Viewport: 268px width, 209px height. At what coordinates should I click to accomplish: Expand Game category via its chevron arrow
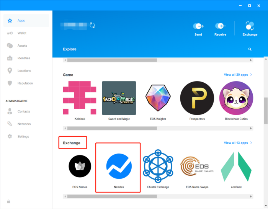click(251, 75)
